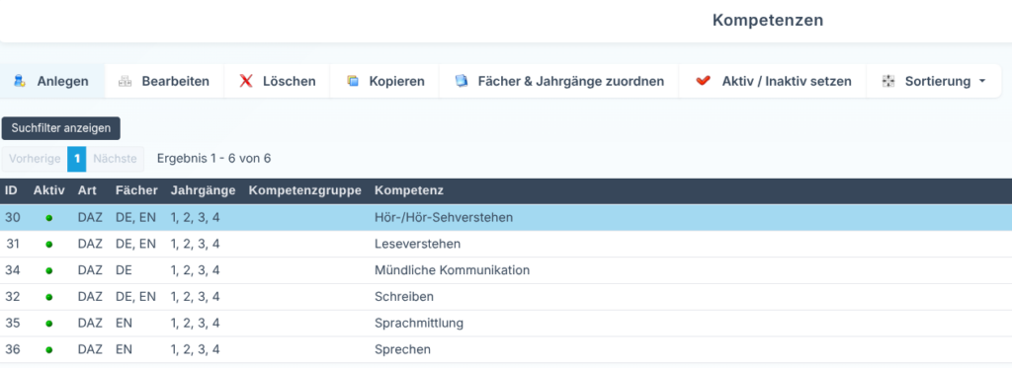Show filters via Suchfilter anzeigen button
Screen dimensions: 1012x368
pyautogui.click(x=60, y=128)
